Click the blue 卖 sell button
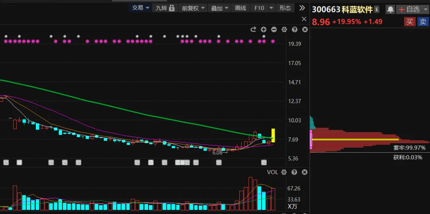Image resolution: width=430 pixels, height=214 pixels. click(423, 22)
